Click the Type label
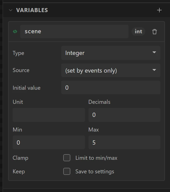170x192 pixels. click(x=18, y=53)
